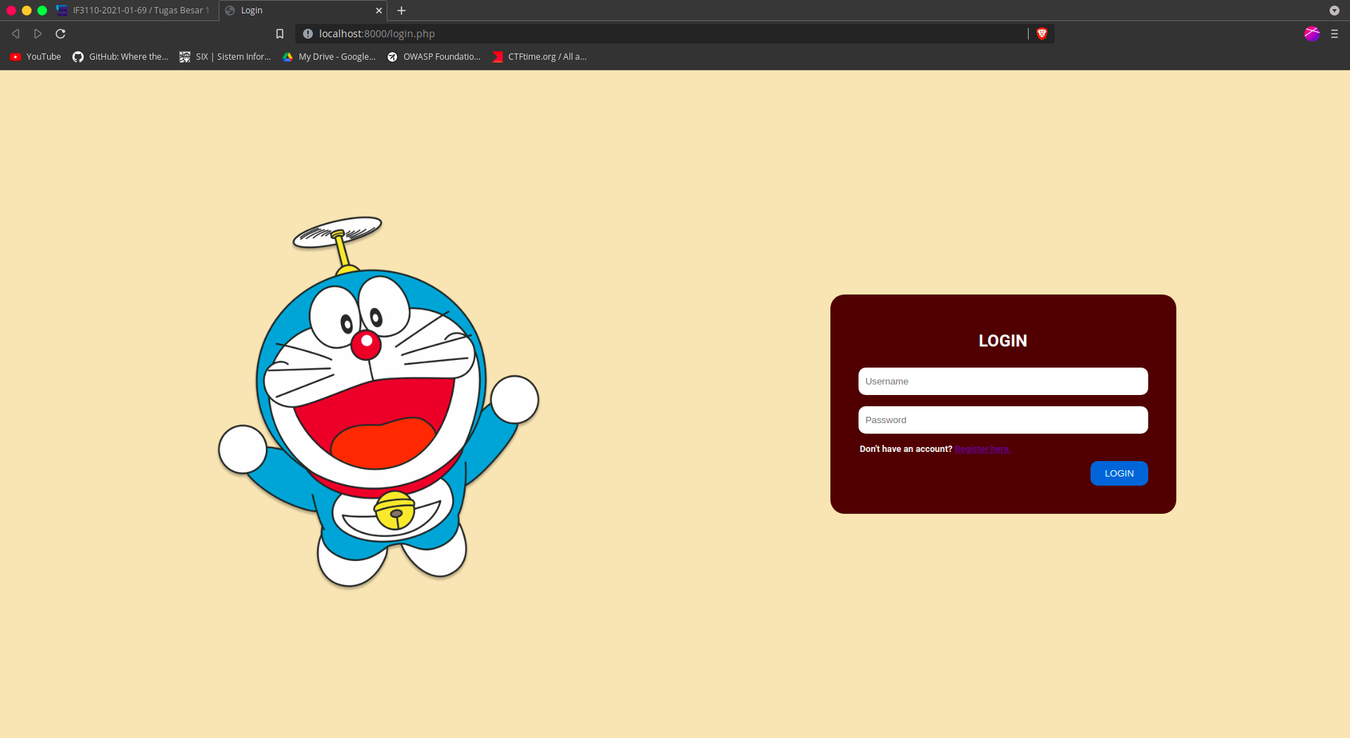Image resolution: width=1350 pixels, height=738 pixels.
Task: Close window with red traffic light
Action: click(11, 11)
